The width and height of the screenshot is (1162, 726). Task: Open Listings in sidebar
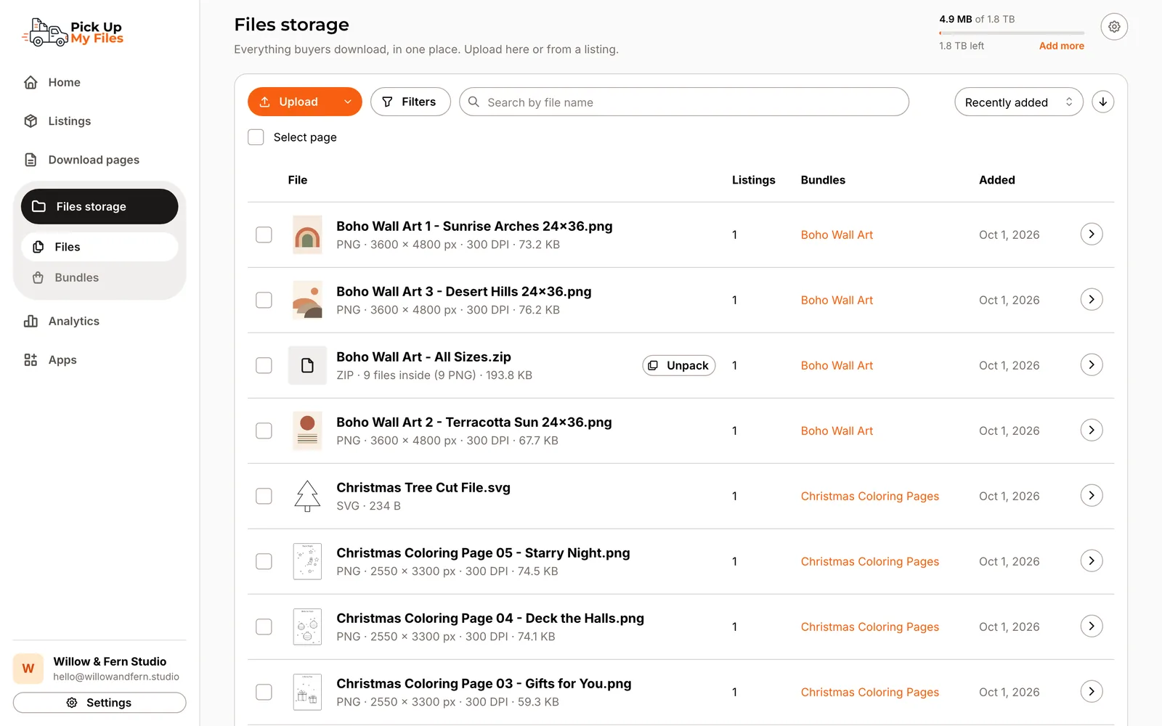(x=69, y=121)
